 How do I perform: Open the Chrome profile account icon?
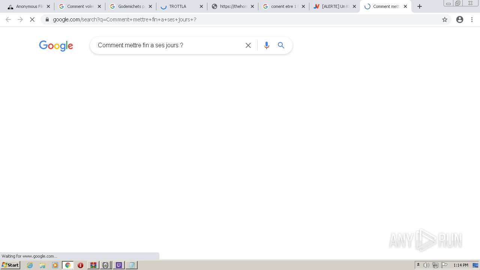pyautogui.click(x=460, y=19)
